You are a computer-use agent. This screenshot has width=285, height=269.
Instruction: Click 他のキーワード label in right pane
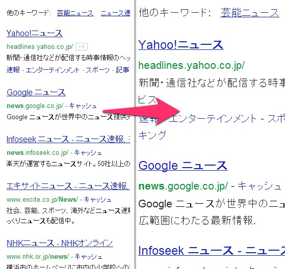(x=175, y=13)
